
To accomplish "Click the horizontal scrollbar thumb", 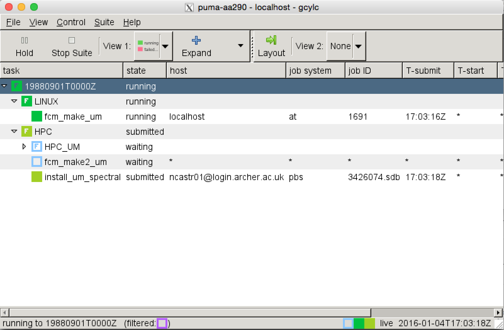I will (x=190, y=313).
